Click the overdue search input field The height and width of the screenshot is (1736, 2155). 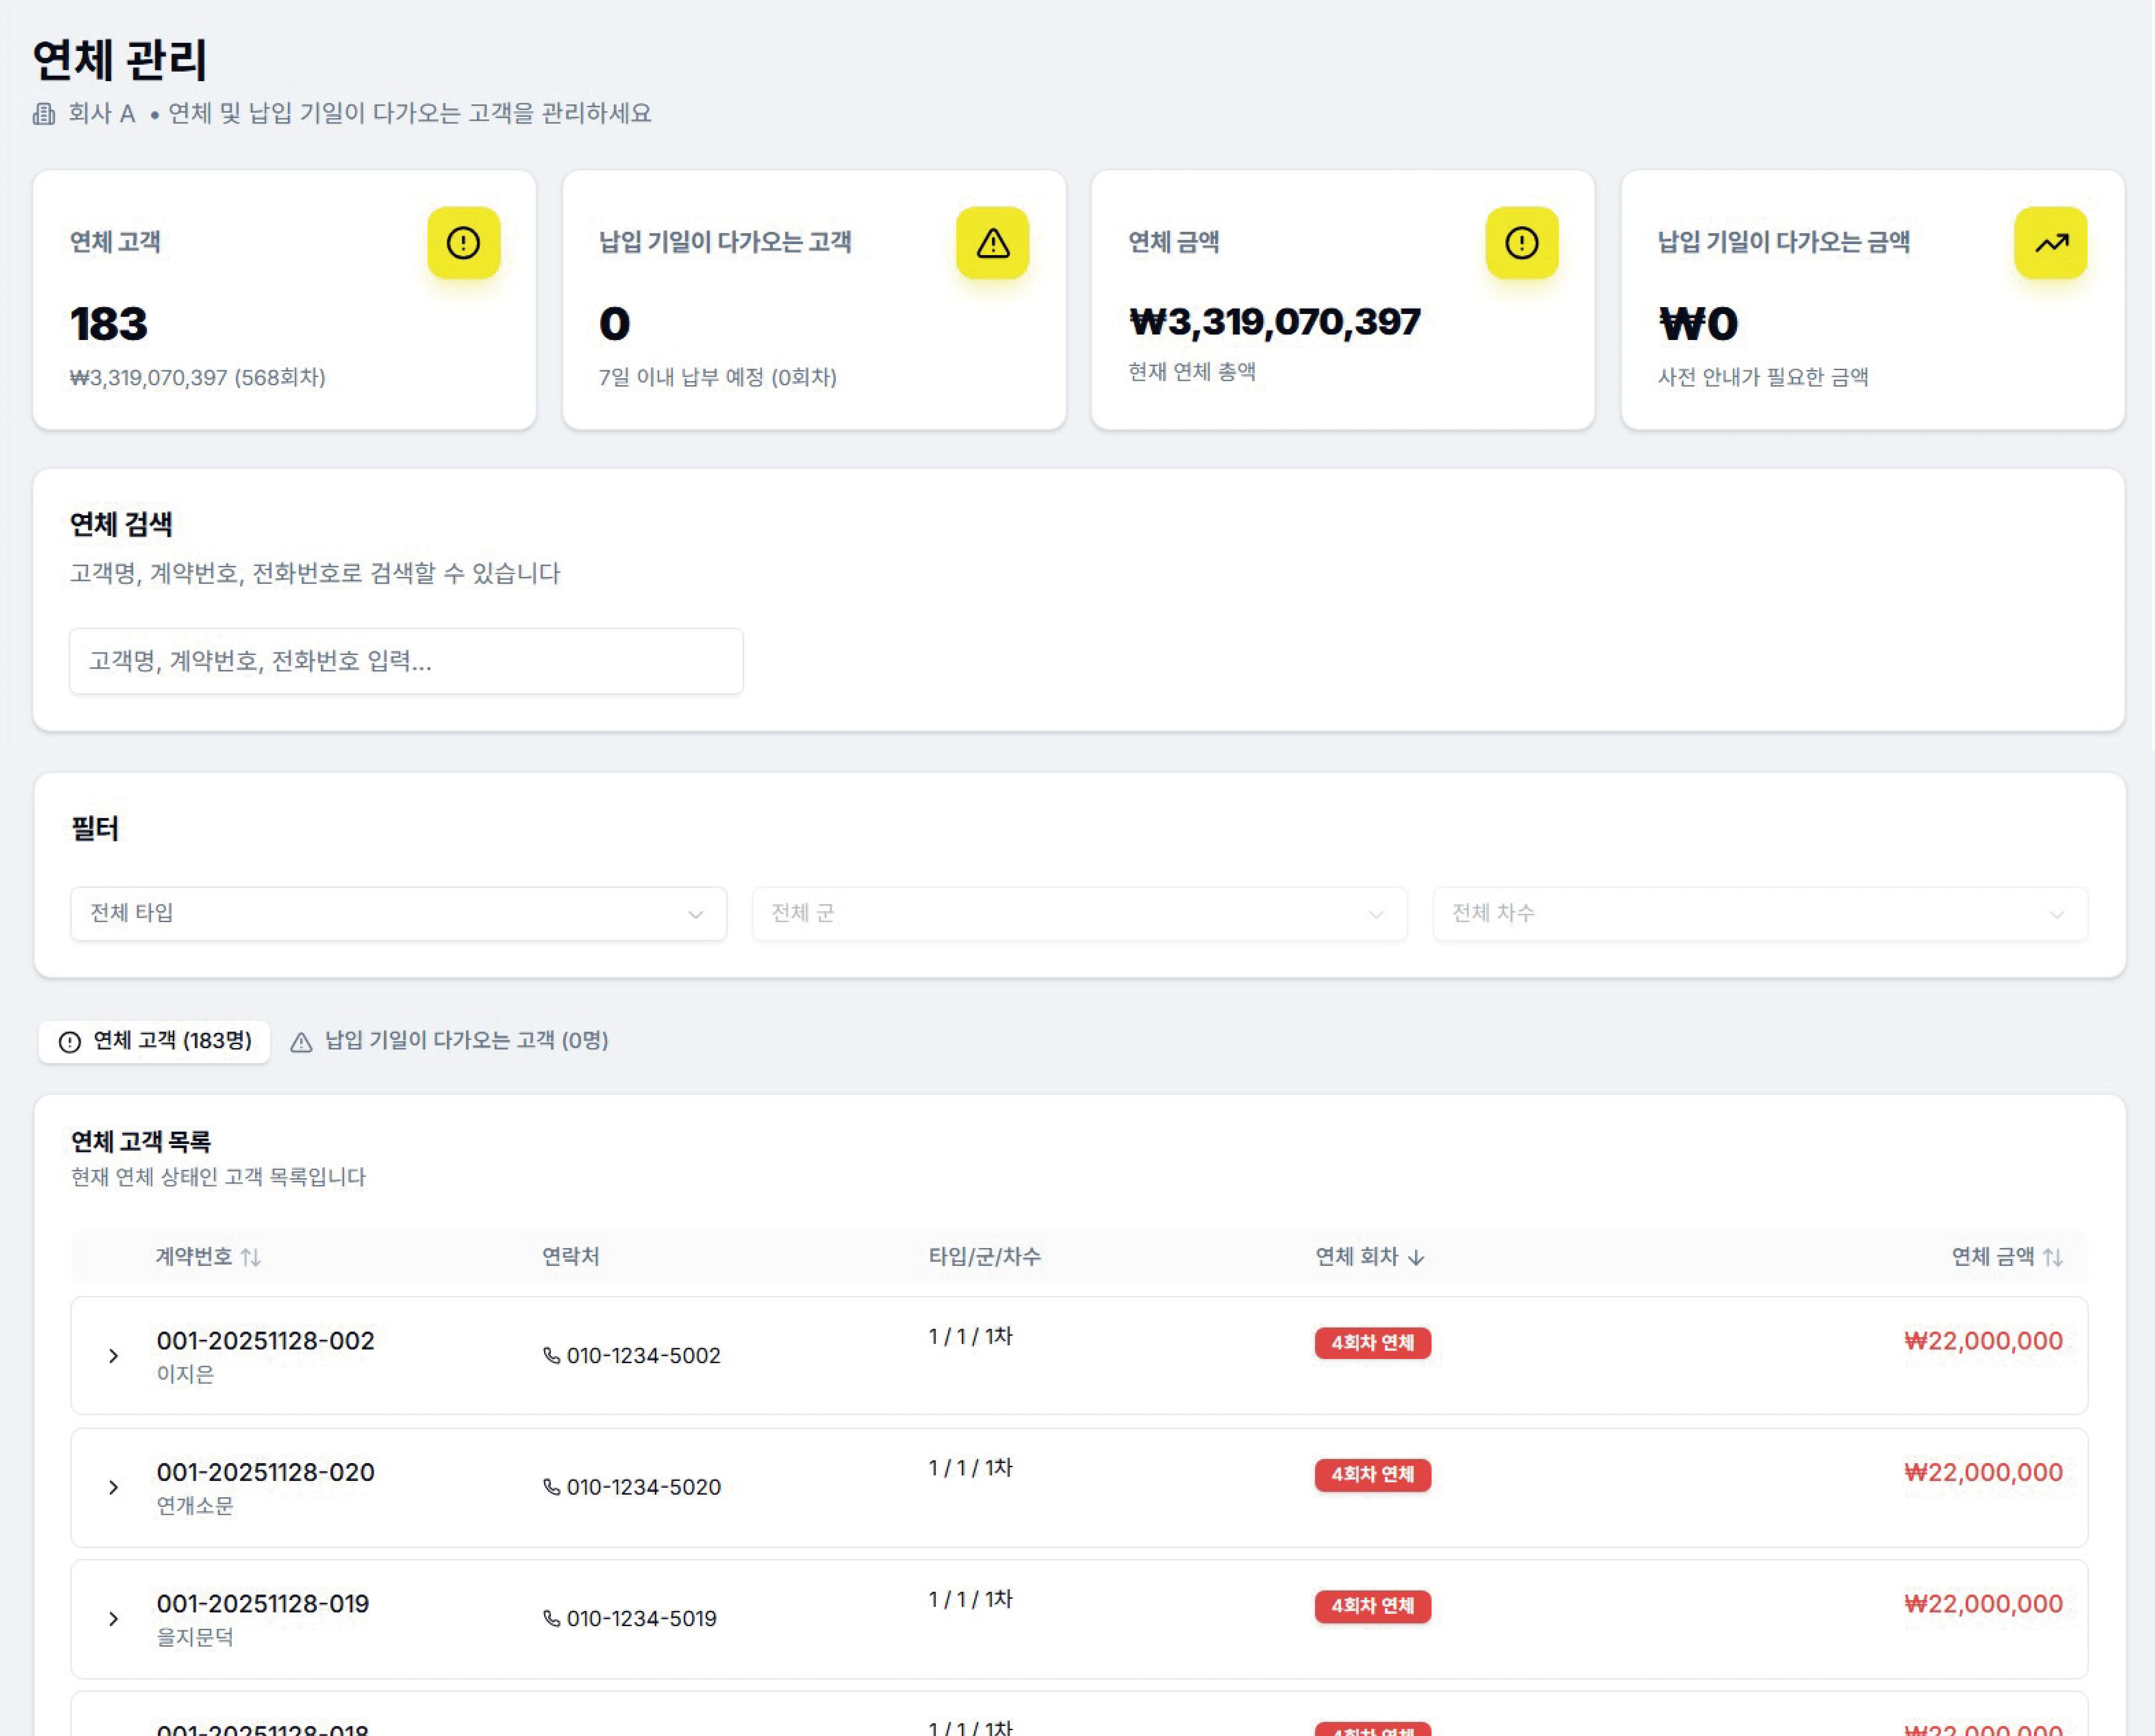pos(405,661)
